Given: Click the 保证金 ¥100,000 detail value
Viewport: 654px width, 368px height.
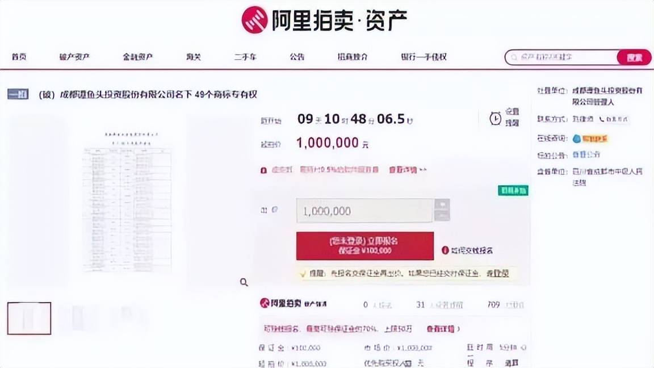Looking at the screenshot, I should (306, 348).
